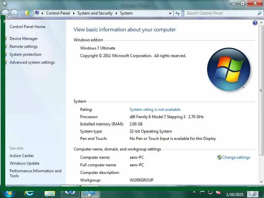Expand the arrow after Control Panel breadcrumb
Screen dimensions: 264x198
coord(74,13)
